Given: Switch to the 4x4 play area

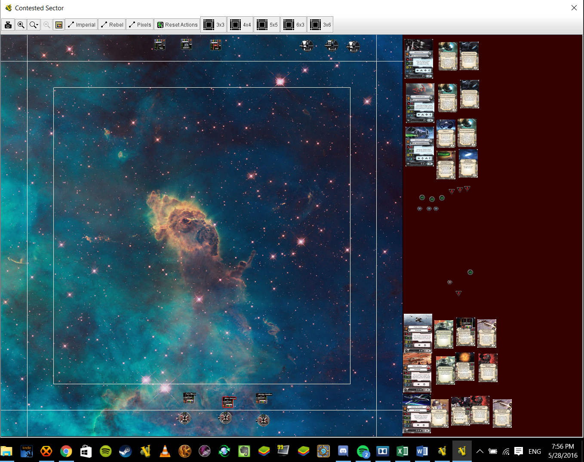Looking at the screenshot, I should click(240, 25).
